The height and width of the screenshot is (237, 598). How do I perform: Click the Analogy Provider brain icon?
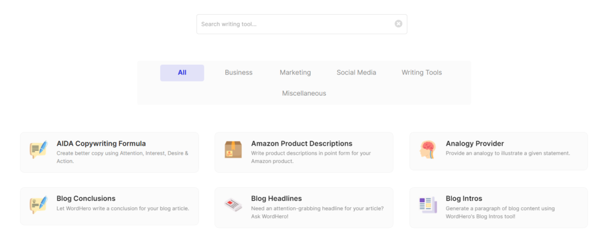pos(427,149)
